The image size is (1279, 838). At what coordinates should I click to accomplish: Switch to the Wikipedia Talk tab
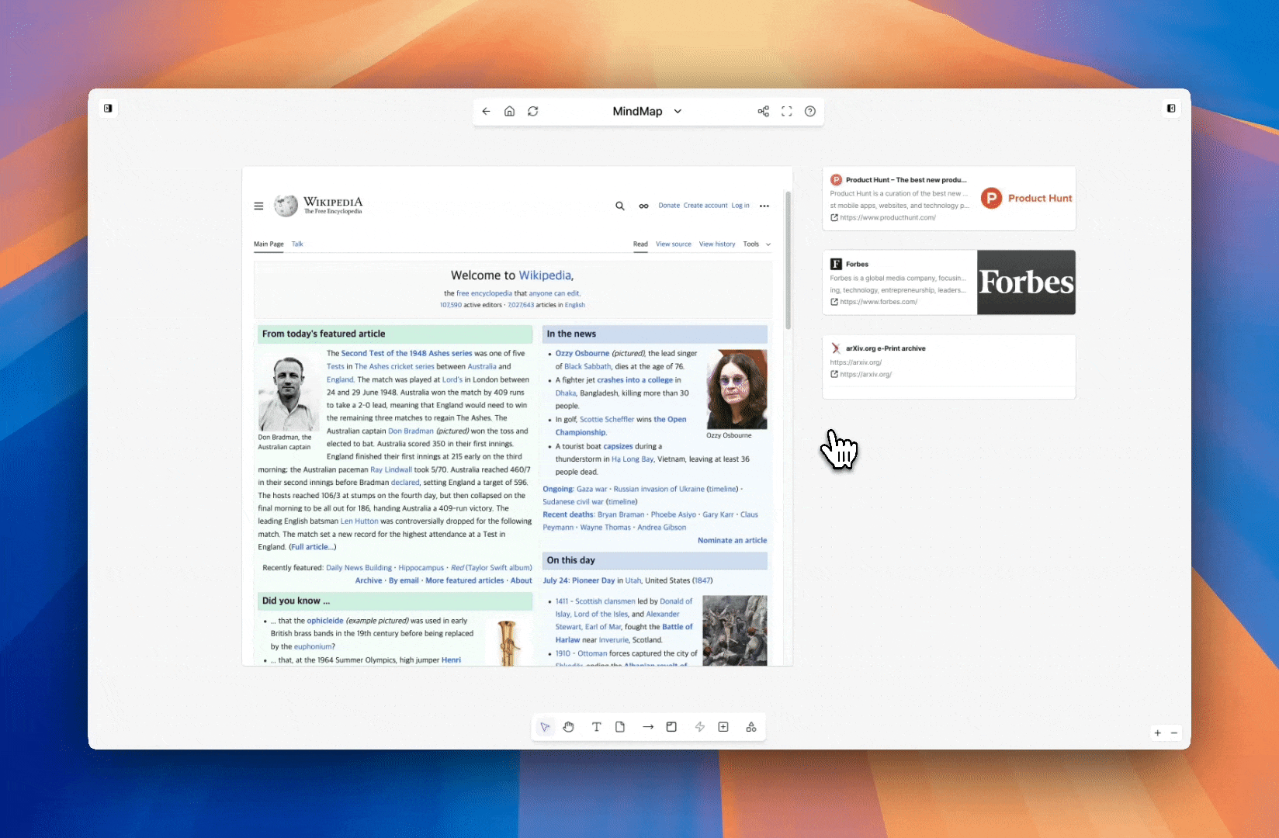pyautogui.click(x=297, y=244)
